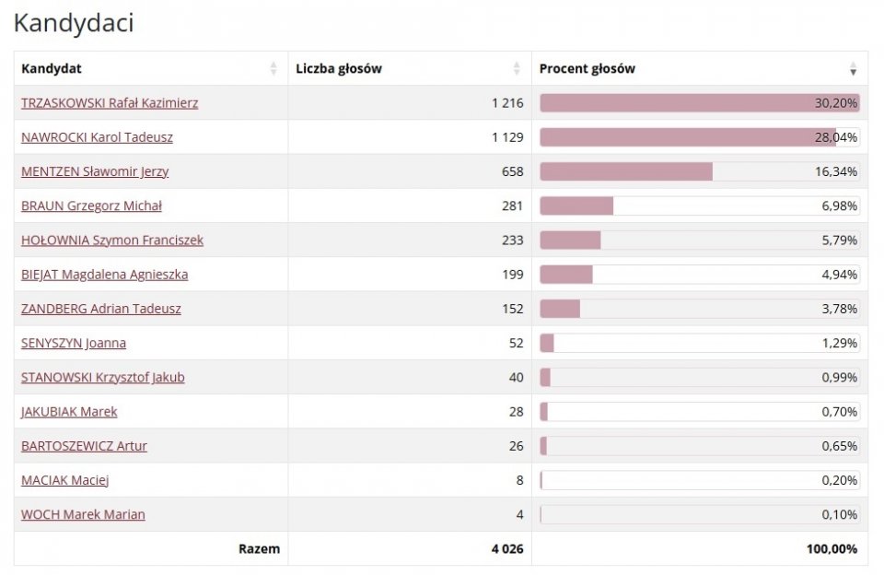Open TRZASKOWSKI Rafał Kazimierz candidate link
The height and width of the screenshot is (575, 884).
pyautogui.click(x=110, y=103)
